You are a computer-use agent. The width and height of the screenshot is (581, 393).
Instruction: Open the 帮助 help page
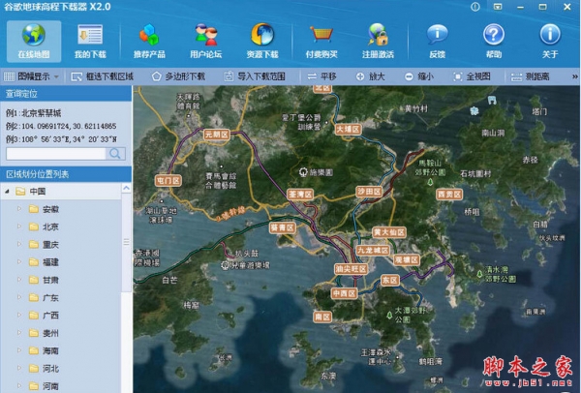click(x=494, y=41)
